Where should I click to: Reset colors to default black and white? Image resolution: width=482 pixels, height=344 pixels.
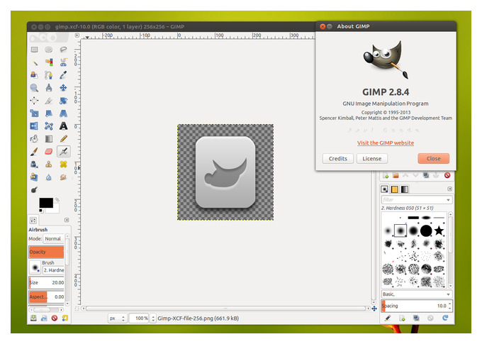coord(41,211)
